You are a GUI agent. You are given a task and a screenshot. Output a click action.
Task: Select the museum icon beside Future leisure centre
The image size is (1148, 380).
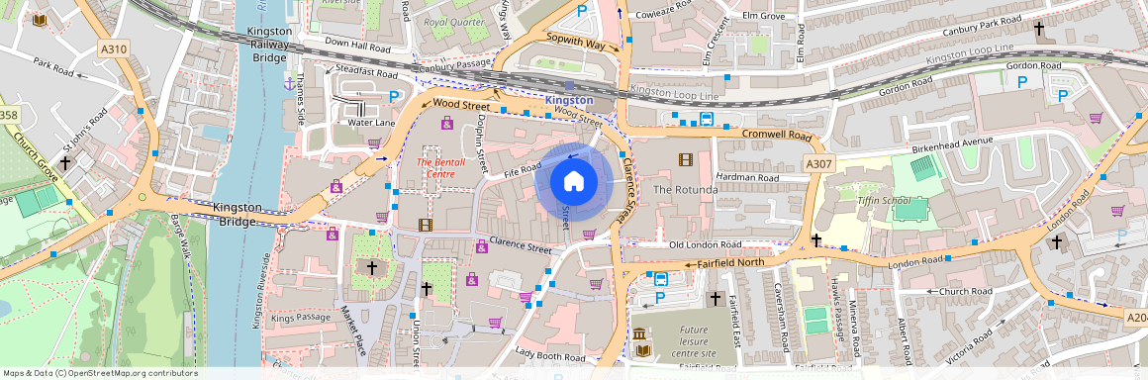click(640, 334)
